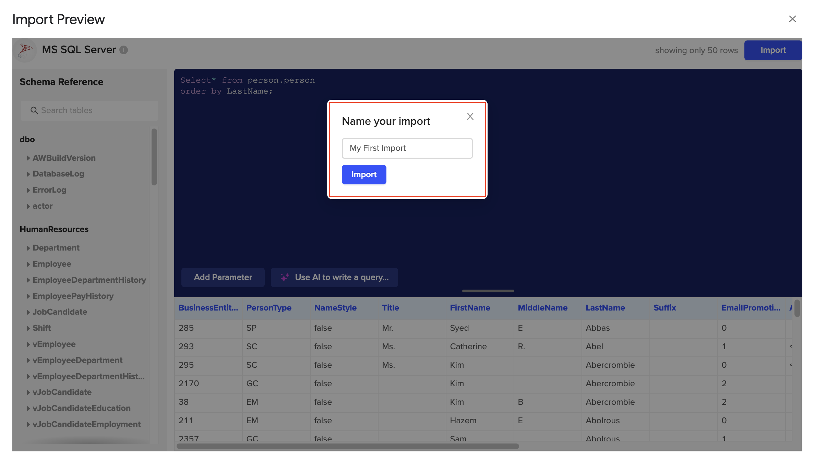Click the horizontal scrollbar below the table
This screenshot has width=814, height=462.
point(346,446)
